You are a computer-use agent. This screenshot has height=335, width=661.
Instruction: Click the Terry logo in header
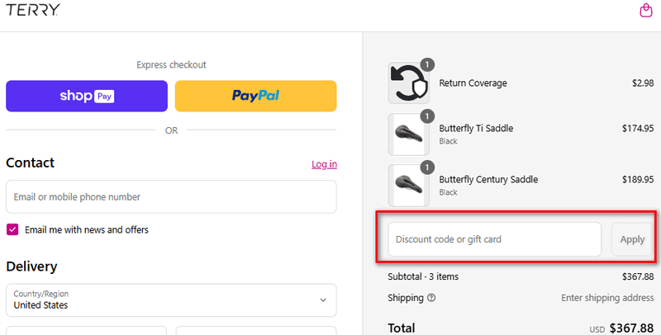point(31,11)
